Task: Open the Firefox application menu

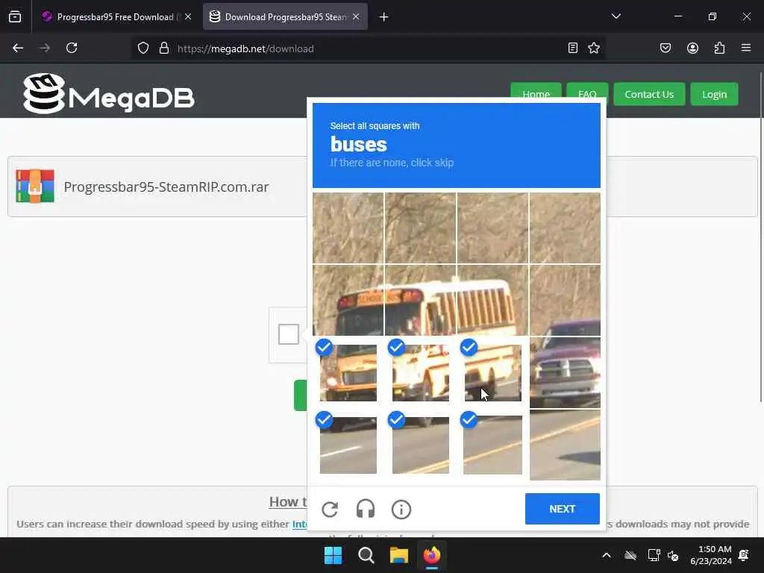Action: (746, 48)
